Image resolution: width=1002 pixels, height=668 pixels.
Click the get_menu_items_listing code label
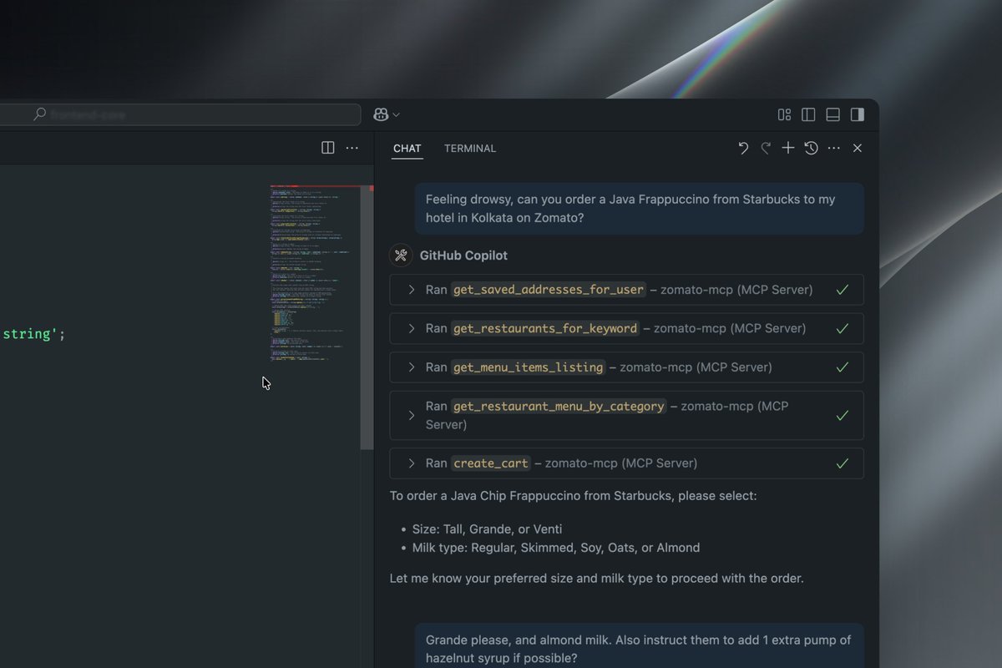pos(529,367)
